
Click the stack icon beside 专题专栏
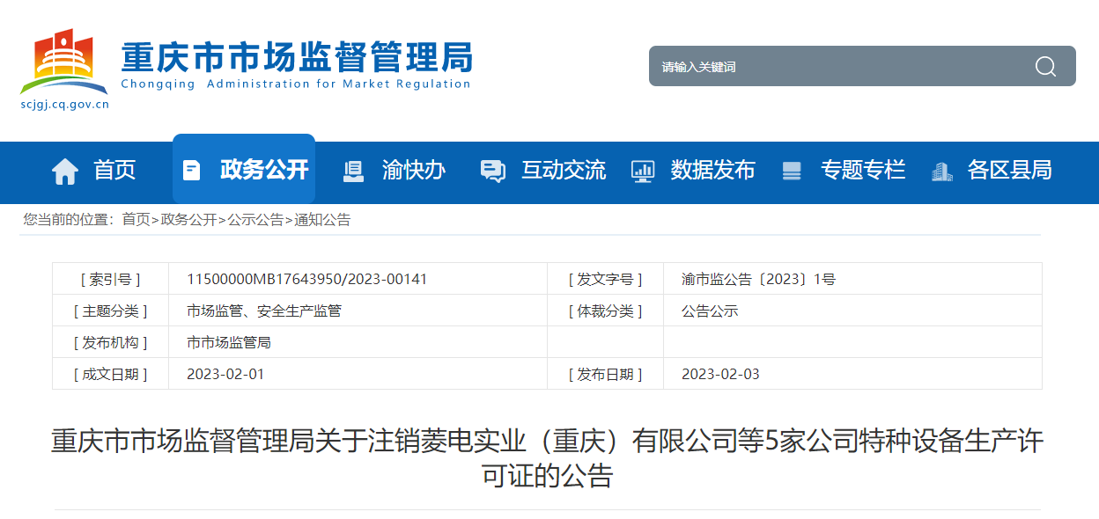click(792, 171)
